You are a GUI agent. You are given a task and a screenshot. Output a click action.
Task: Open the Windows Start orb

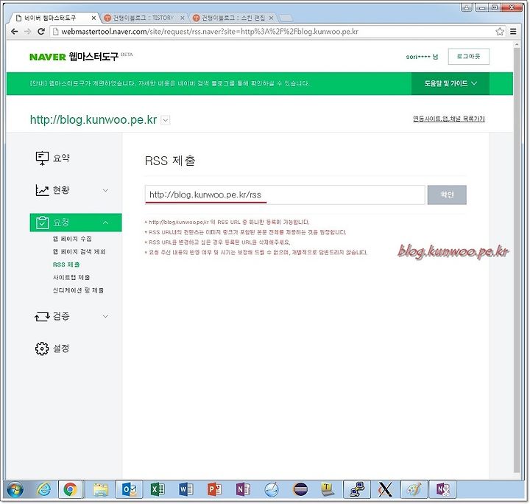tap(15, 489)
